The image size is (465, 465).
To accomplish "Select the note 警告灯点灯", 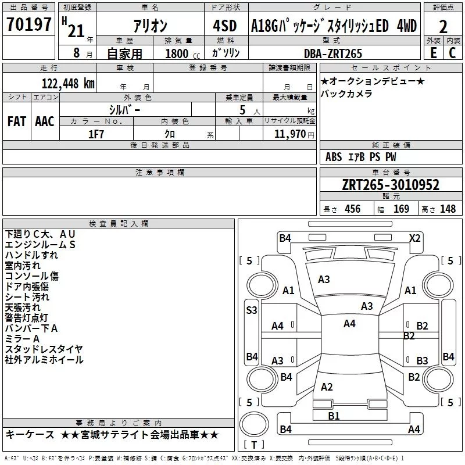I will tap(26, 317).
